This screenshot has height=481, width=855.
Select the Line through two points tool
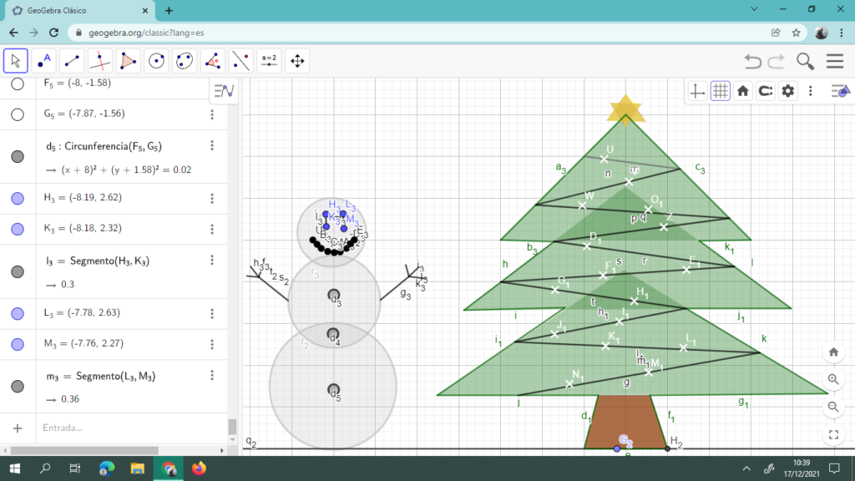coord(72,61)
